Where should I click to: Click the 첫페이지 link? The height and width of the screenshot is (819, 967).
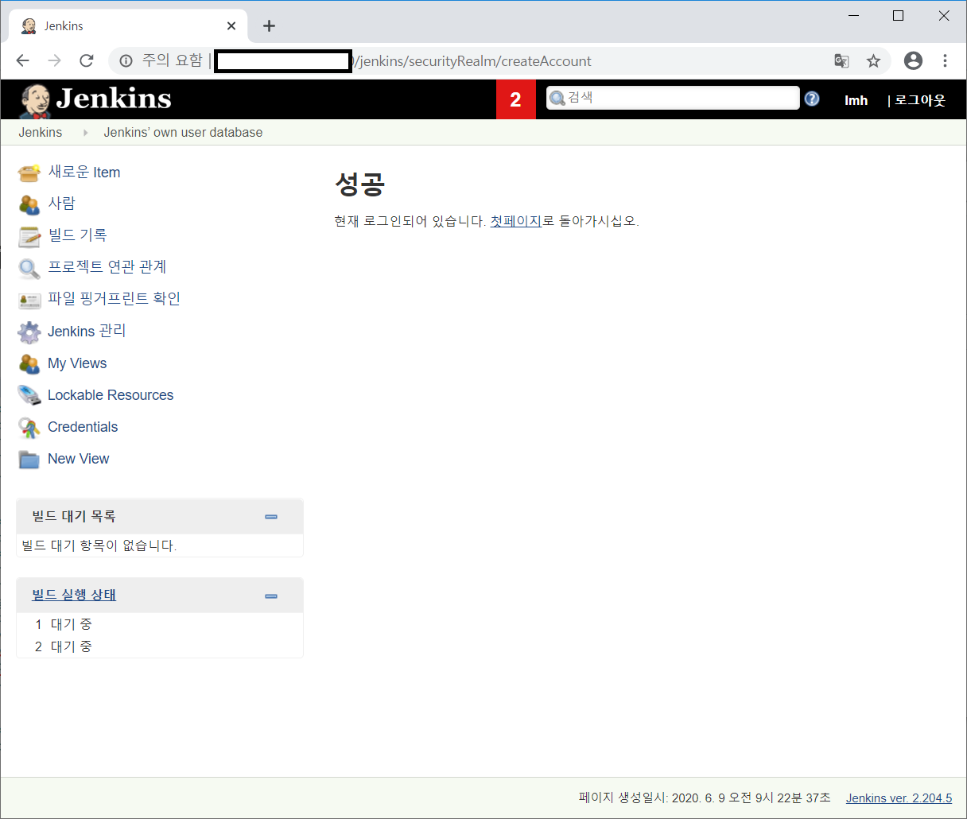515,221
